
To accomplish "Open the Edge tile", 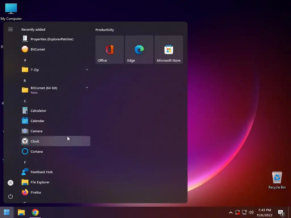I will [x=139, y=50].
